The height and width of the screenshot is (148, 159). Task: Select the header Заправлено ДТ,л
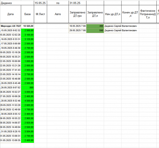[95, 14]
